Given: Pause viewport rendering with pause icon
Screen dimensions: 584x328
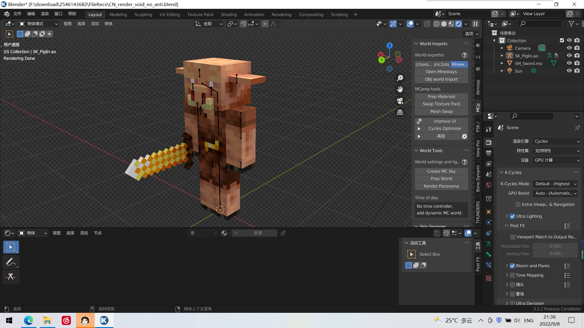Looking at the screenshot, I should point(475,24).
